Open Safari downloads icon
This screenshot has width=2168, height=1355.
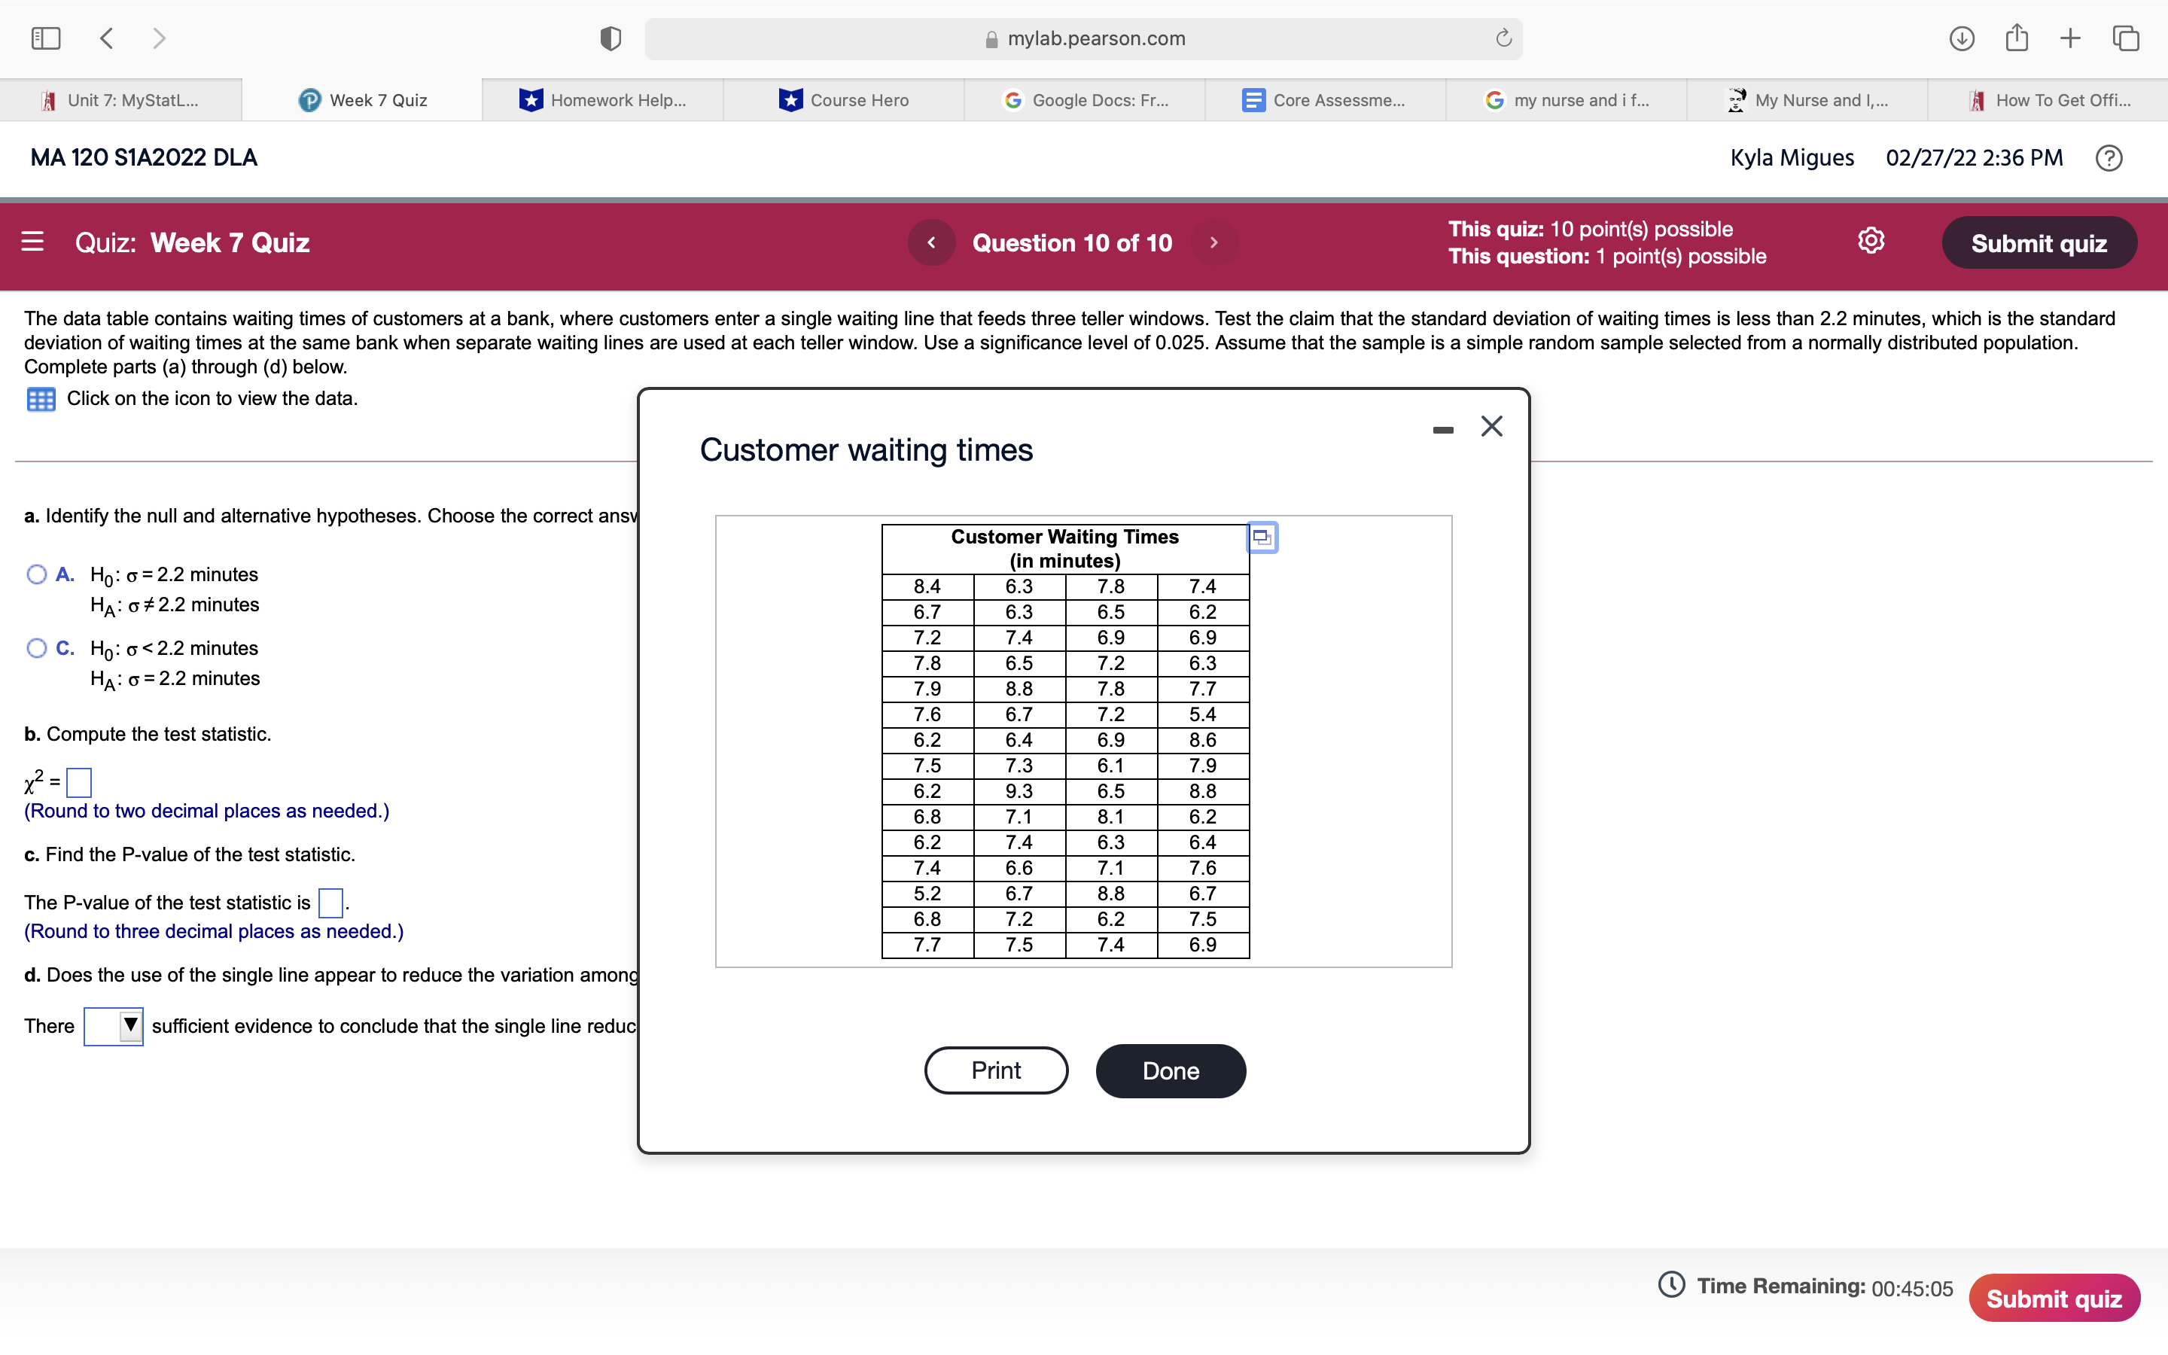[1961, 38]
